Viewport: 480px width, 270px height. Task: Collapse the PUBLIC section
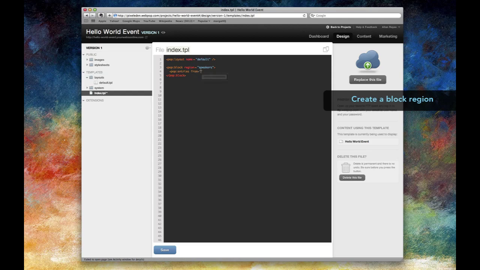click(84, 55)
